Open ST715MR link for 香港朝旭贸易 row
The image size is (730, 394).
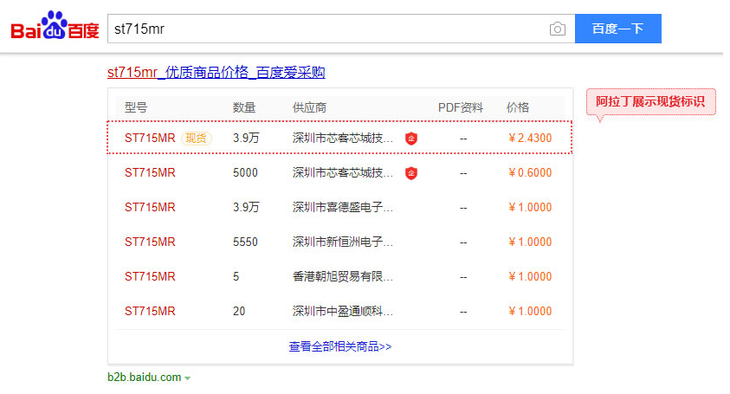tap(150, 276)
